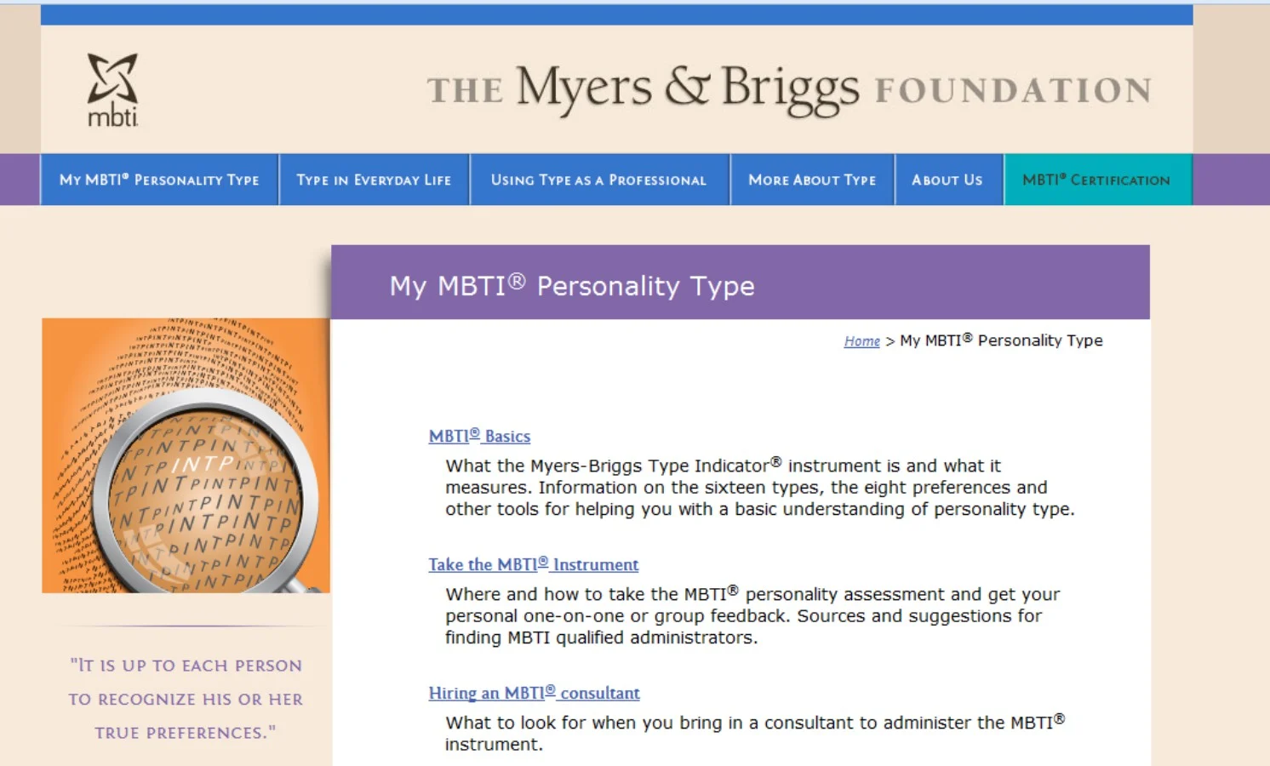Viewport: 1270px width, 766px height.
Task: Select Using Type as a Professional
Action: 599,180
